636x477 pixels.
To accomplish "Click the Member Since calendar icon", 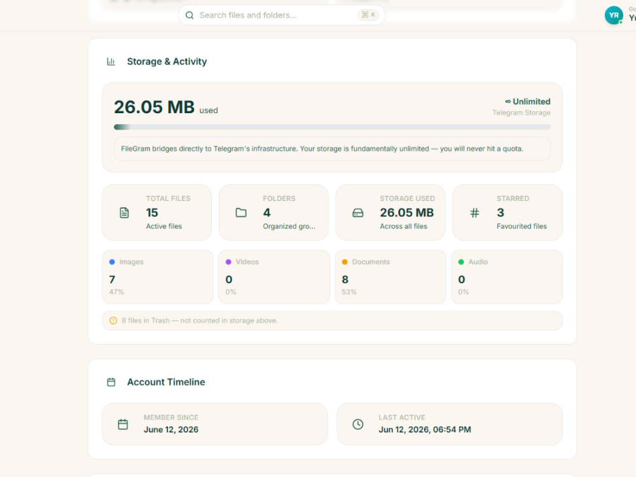I will (x=123, y=424).
